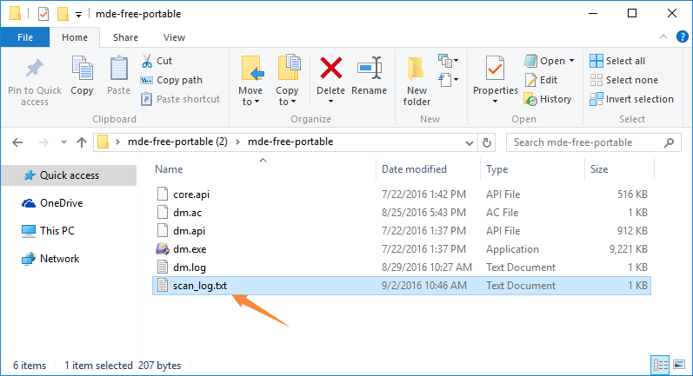Open the Delete options dropdown arrow
The width and height of the screenshot is (693, 376).
pyautogui.click(x=330, y=102)
